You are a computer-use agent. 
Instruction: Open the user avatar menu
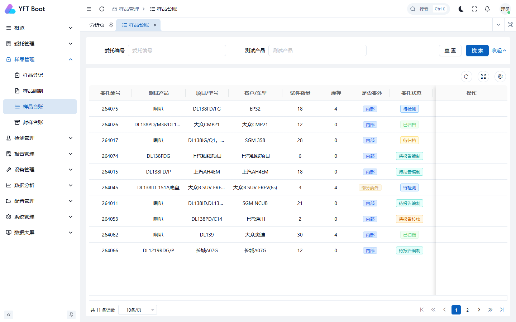(x=505, y=9)
